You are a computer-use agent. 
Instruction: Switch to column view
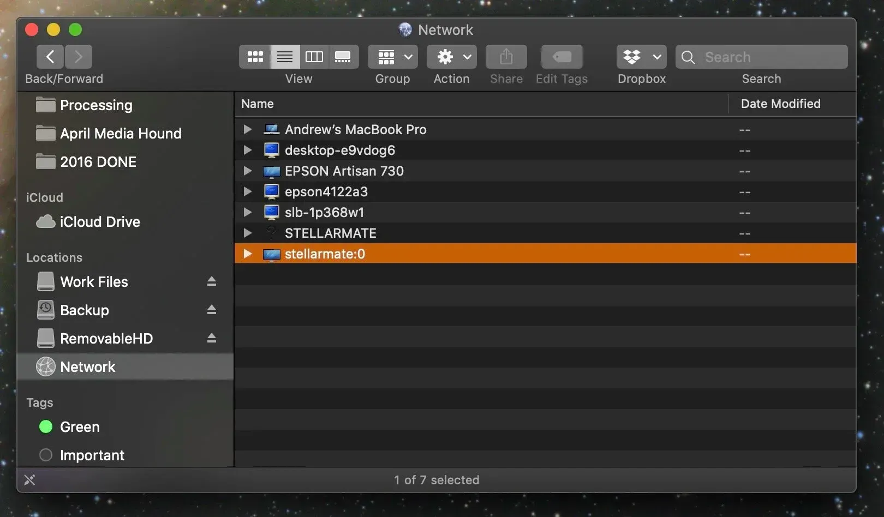314,57
